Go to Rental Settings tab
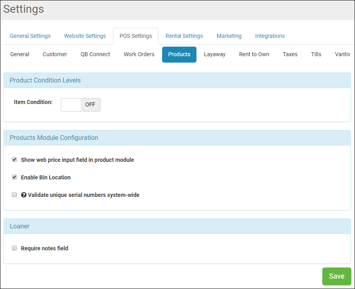Image resolution: width=355 pixels, height=289 pixels. [184, 36]
